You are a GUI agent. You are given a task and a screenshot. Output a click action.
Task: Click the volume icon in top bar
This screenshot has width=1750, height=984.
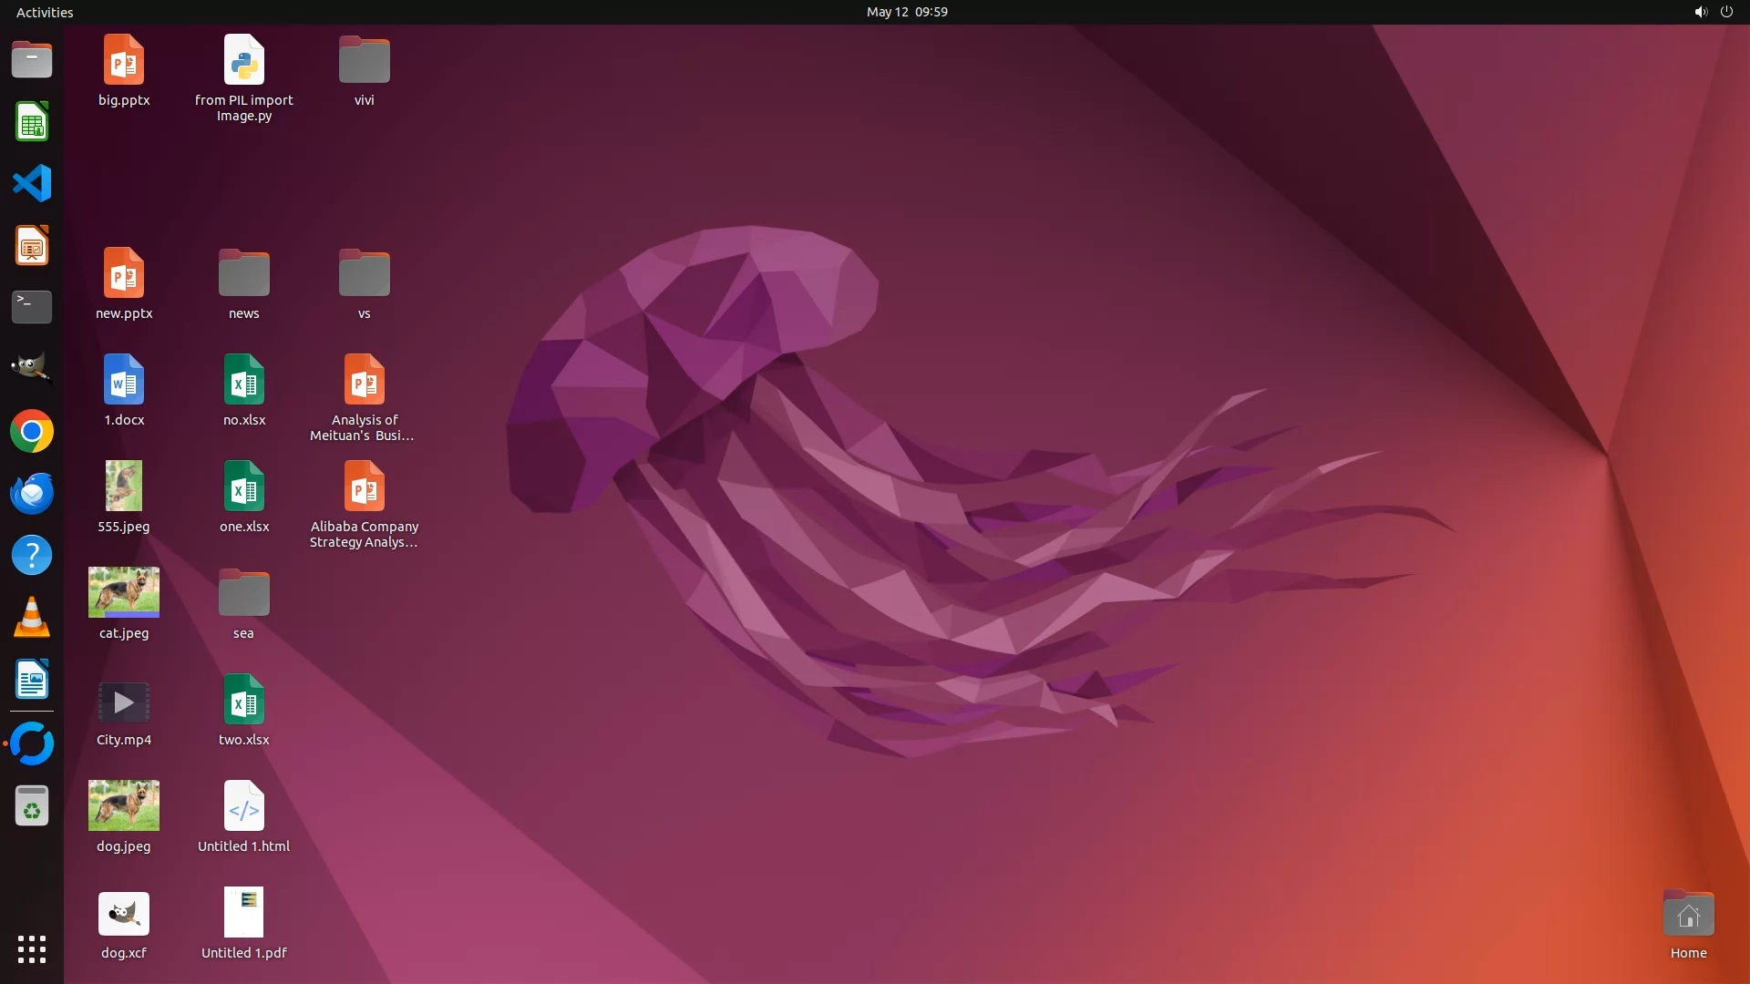[x=1700, y=12]
